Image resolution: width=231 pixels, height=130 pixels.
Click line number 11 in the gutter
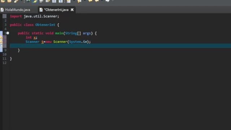click(x=5, y=58)
